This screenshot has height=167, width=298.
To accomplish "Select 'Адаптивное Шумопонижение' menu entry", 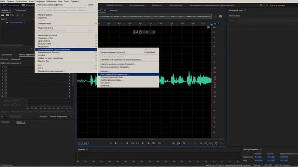I will click(x=129, y=74).
